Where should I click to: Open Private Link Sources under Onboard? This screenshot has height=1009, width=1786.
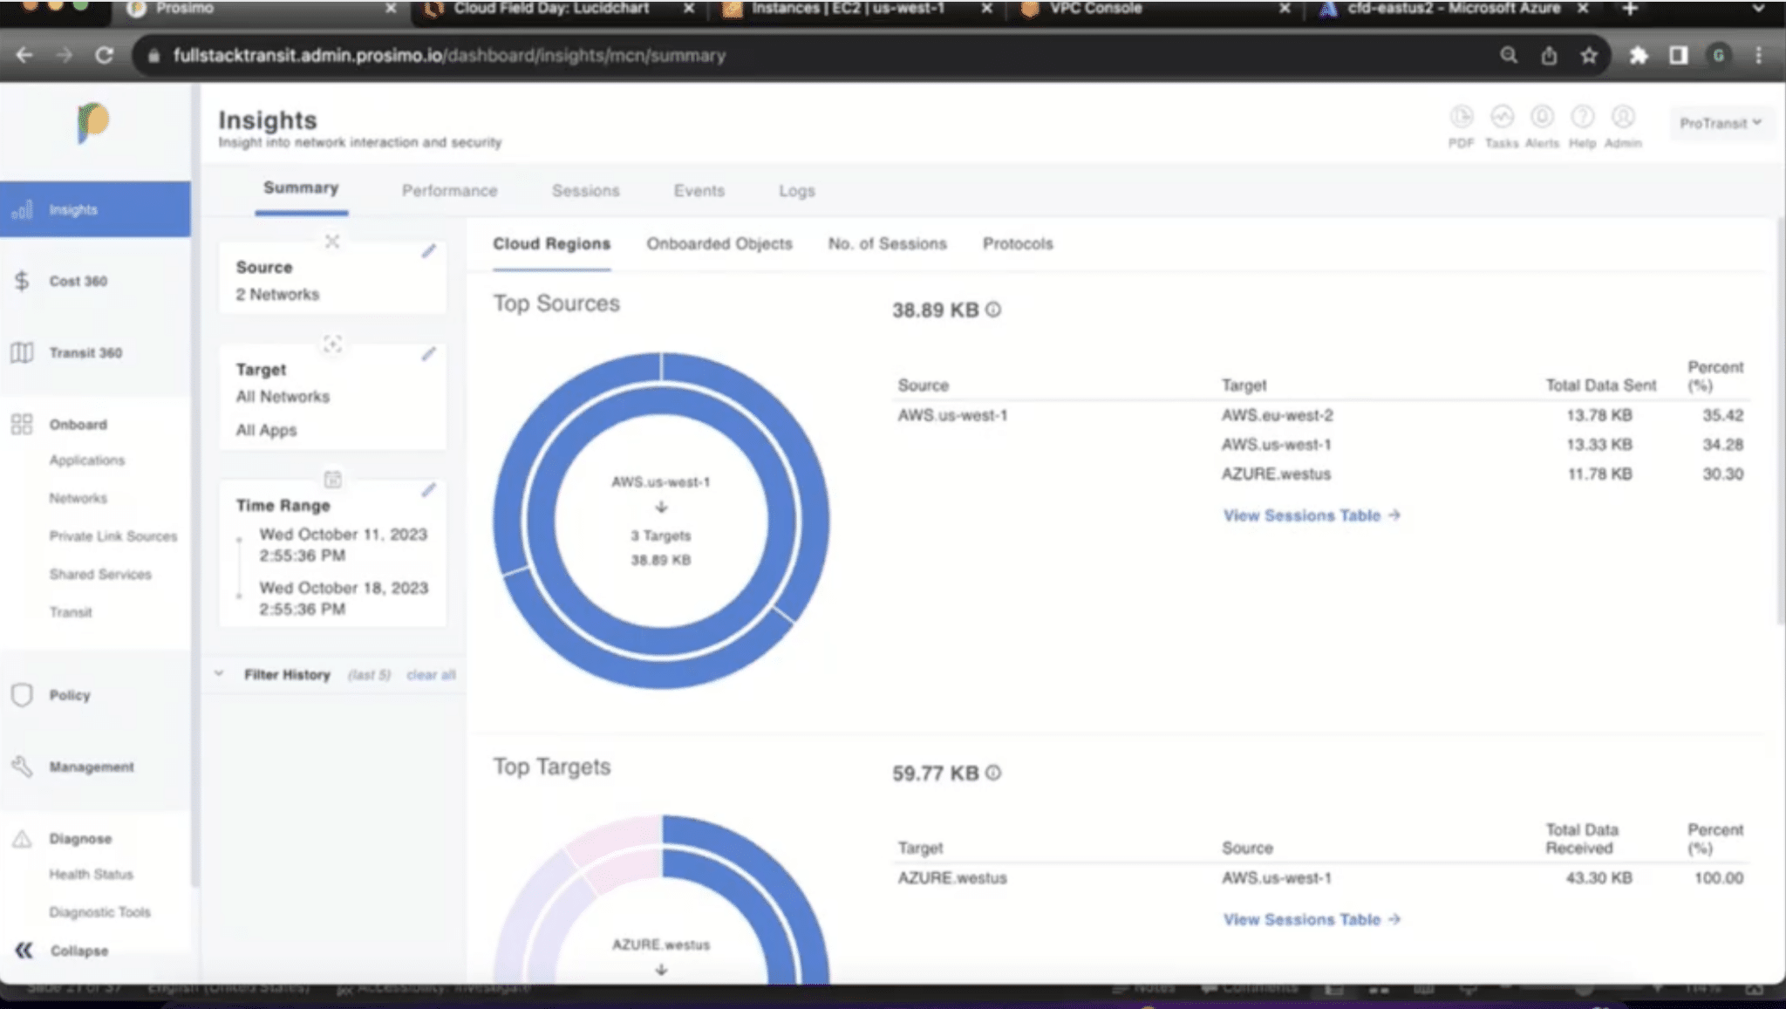click(112, 536)
